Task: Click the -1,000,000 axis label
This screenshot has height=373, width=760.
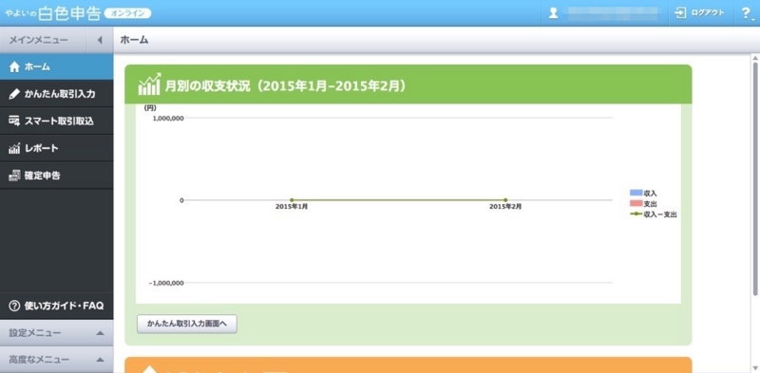Action: pyautogui.click(x=166, y=283)
